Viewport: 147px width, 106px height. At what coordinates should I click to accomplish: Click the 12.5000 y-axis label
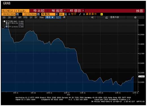pyautogui.click(x=142, y=73)
